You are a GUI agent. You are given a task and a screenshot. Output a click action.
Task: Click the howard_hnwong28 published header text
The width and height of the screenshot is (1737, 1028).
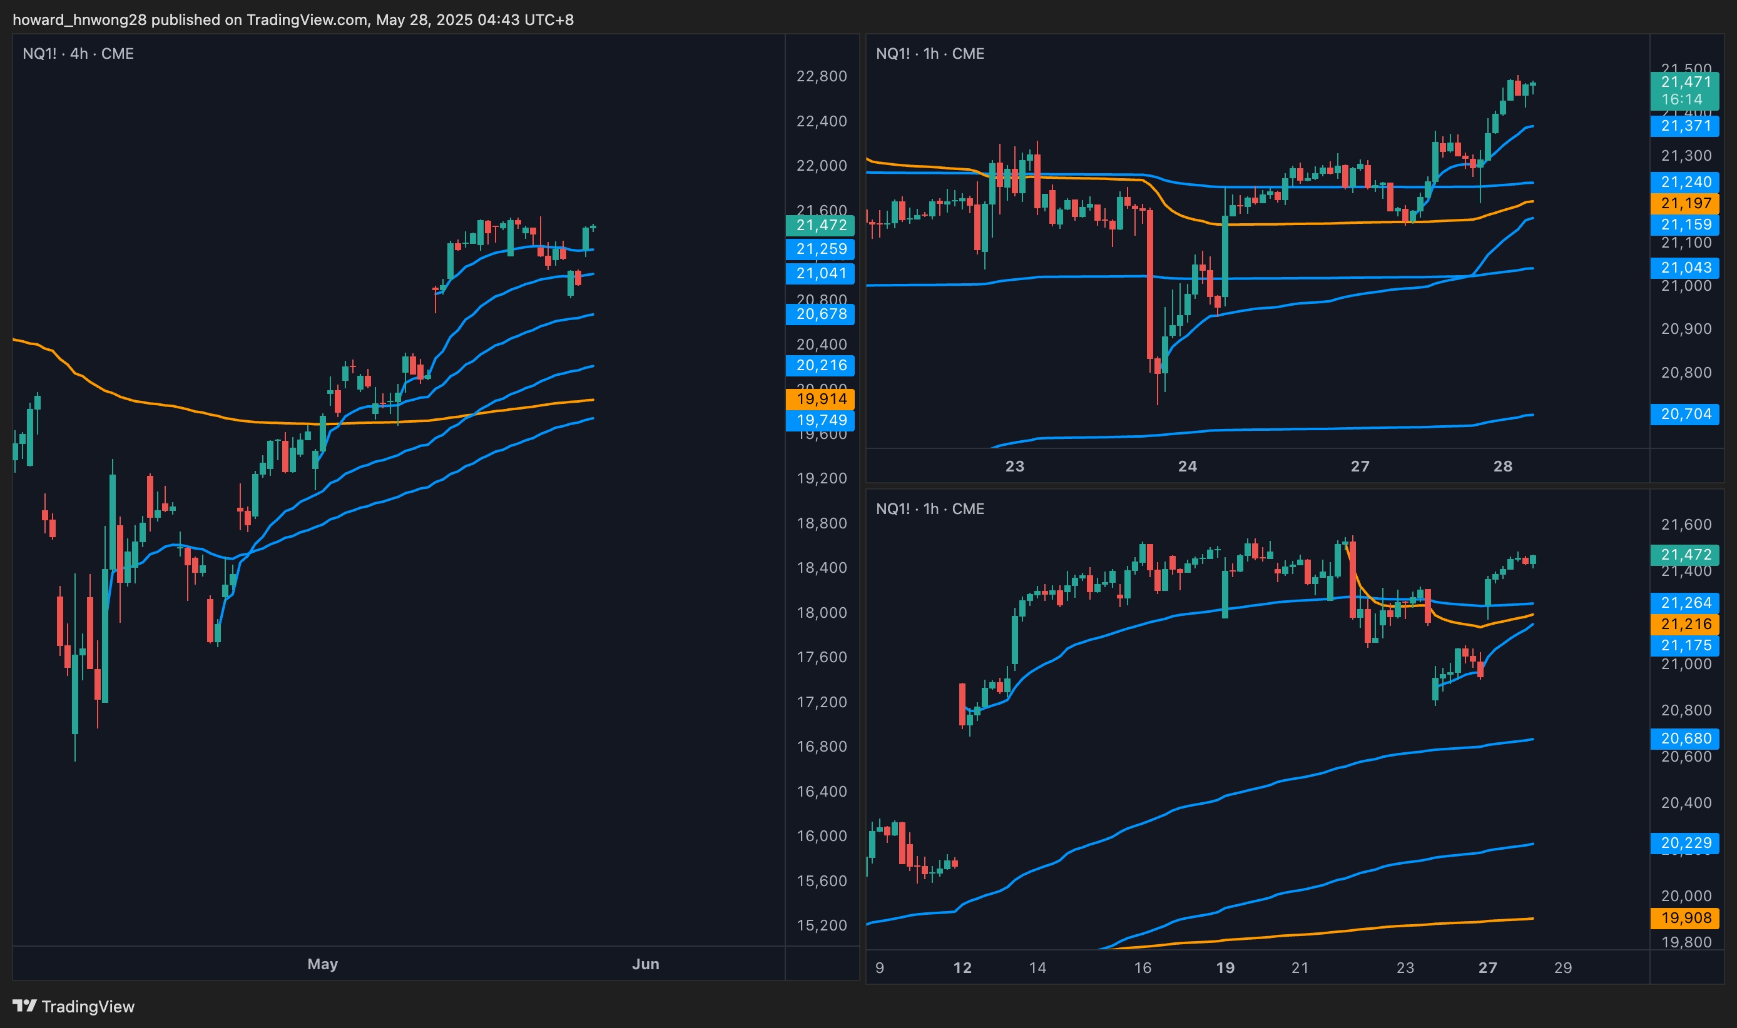click(292, 19)
